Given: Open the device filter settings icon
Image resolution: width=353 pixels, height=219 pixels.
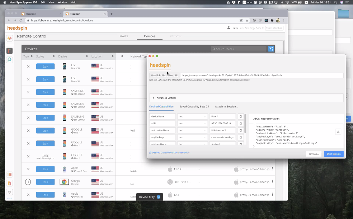Looking at the screenshot, I should 271,49.
